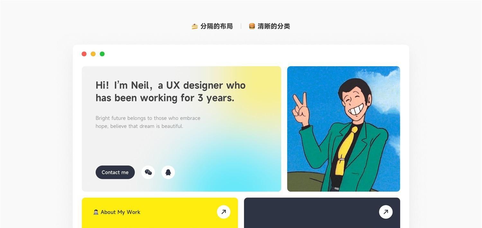Click the Contact me button
The height and width of the screenshot is (228, 482).
pos(115,172)
